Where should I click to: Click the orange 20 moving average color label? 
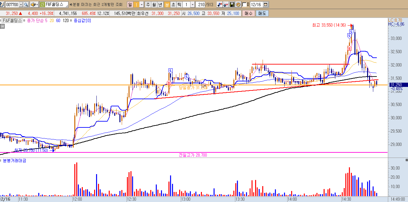[x=52, y=20]
